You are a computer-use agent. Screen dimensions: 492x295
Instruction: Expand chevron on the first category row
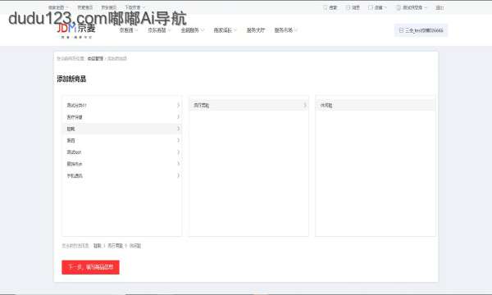tap(178, 106)
